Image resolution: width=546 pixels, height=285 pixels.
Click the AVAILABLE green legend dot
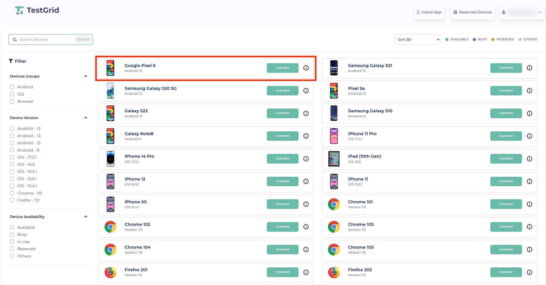click(x=447, y=40)
